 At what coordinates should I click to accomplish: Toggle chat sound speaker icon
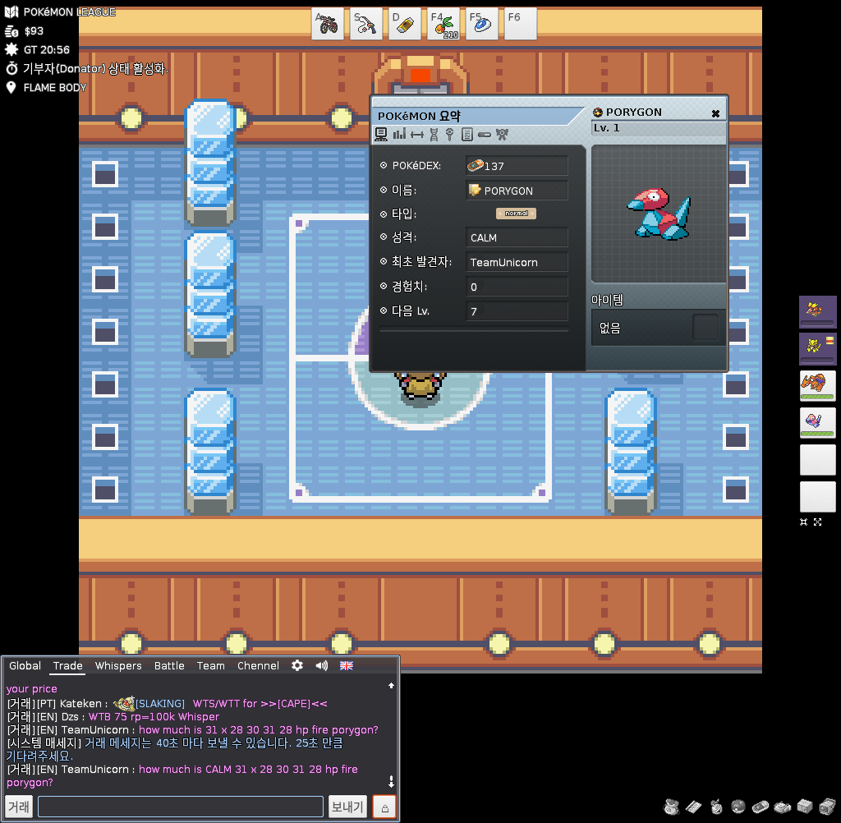click(x=322, y=665)
